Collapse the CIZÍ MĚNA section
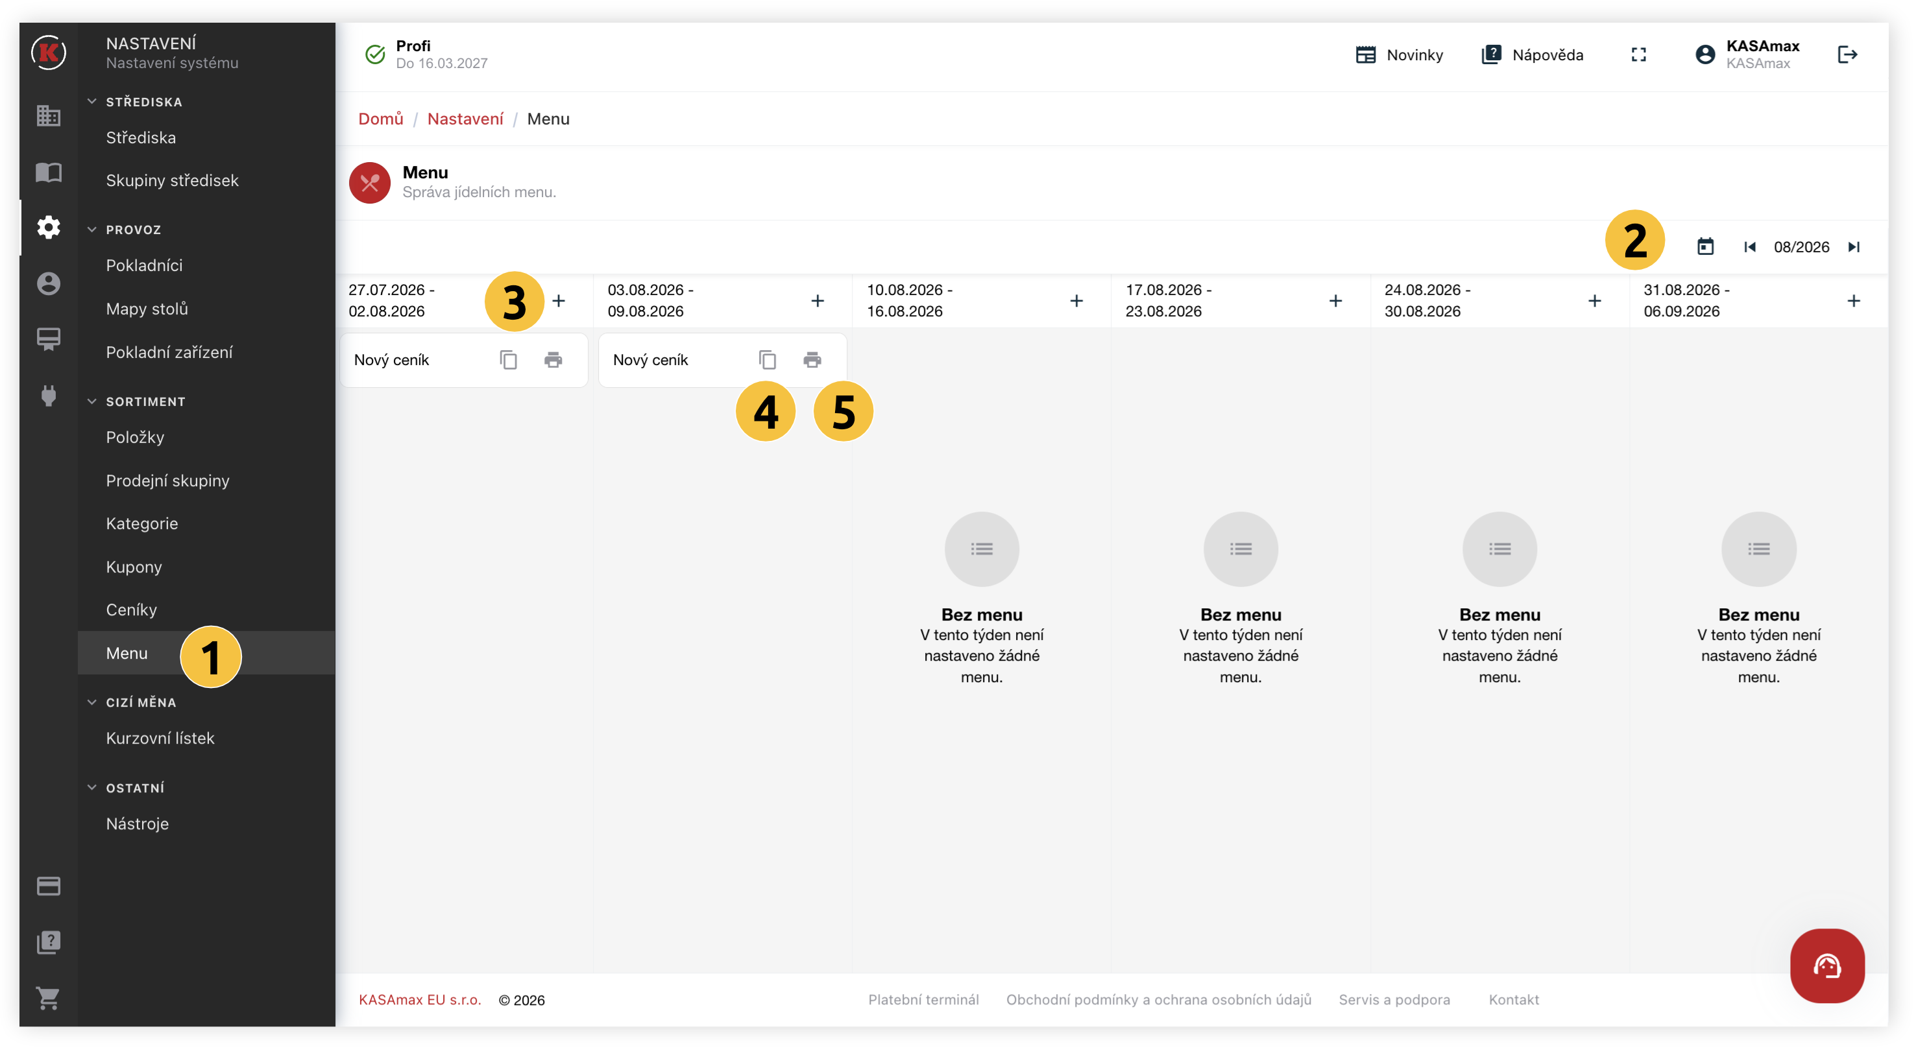 [x=92, y=702]
